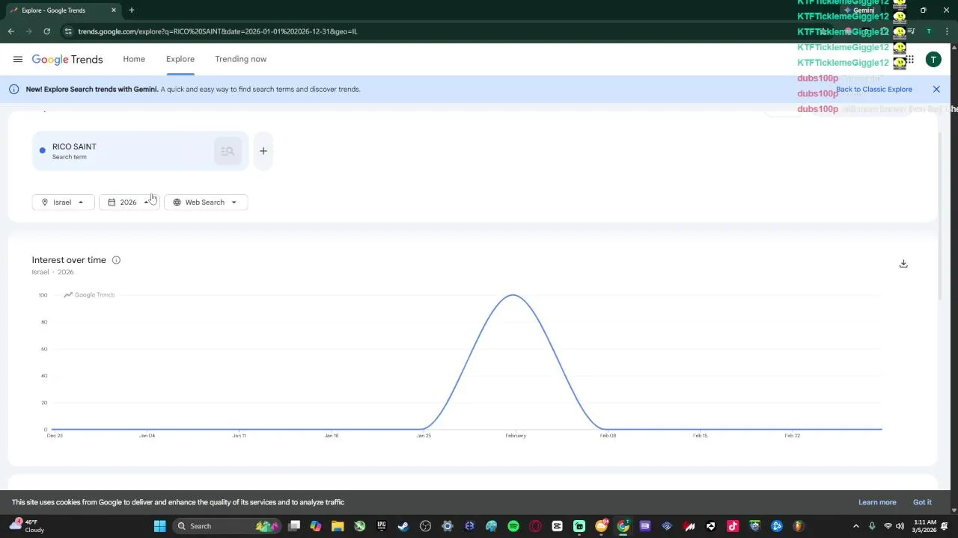Click the Google Trends logo
The height and width of the screenshot is (538, 958).
67,60
